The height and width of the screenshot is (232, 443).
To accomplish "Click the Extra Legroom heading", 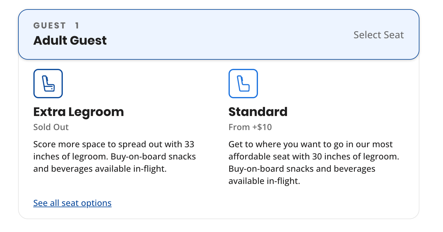I will click(78, 112).
